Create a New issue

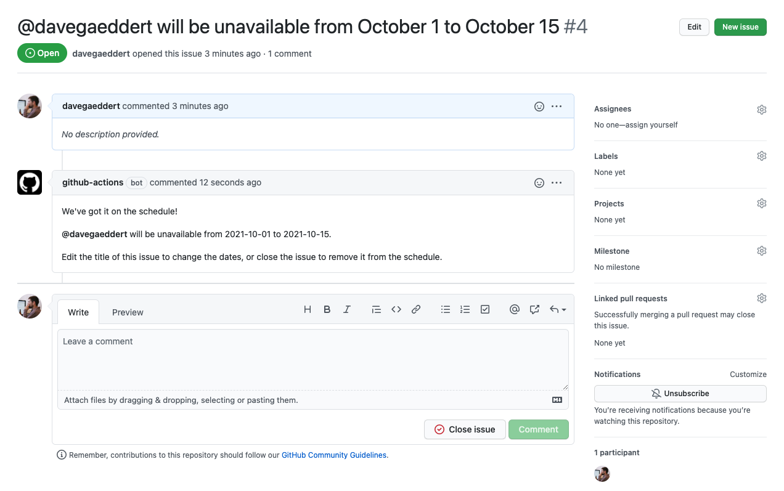pos(740,27)
